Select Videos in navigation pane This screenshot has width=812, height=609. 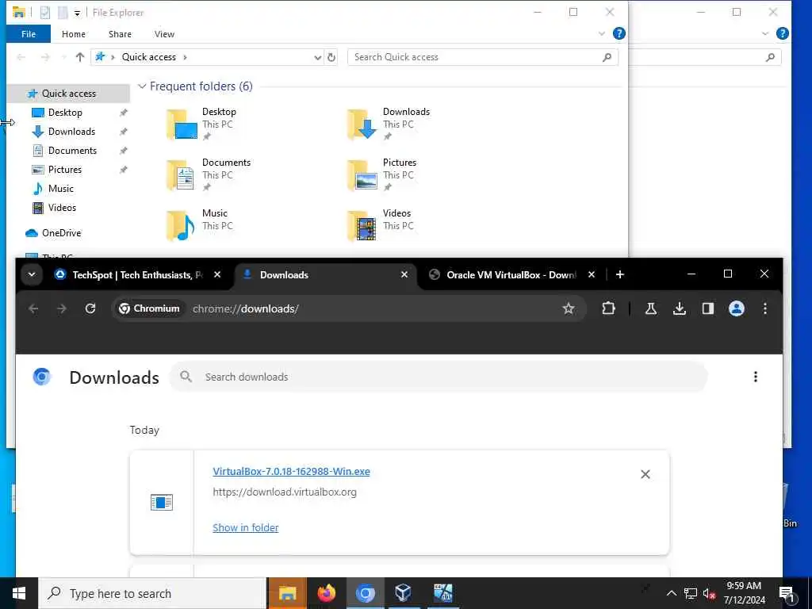click(x=62, y=208)
